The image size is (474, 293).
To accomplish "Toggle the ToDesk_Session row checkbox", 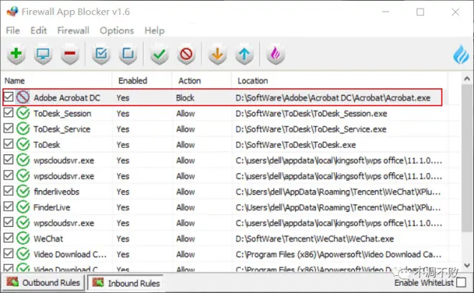I will [x=9, y=113].
